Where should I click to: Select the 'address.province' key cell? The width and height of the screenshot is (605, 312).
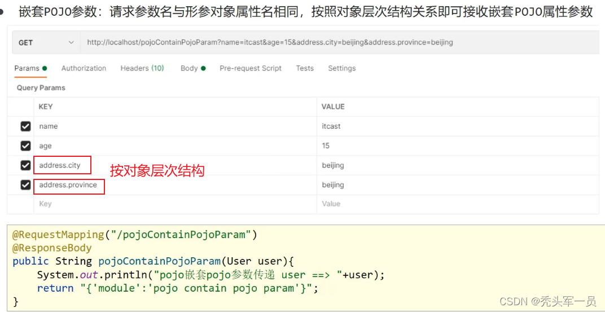[175, 185]
